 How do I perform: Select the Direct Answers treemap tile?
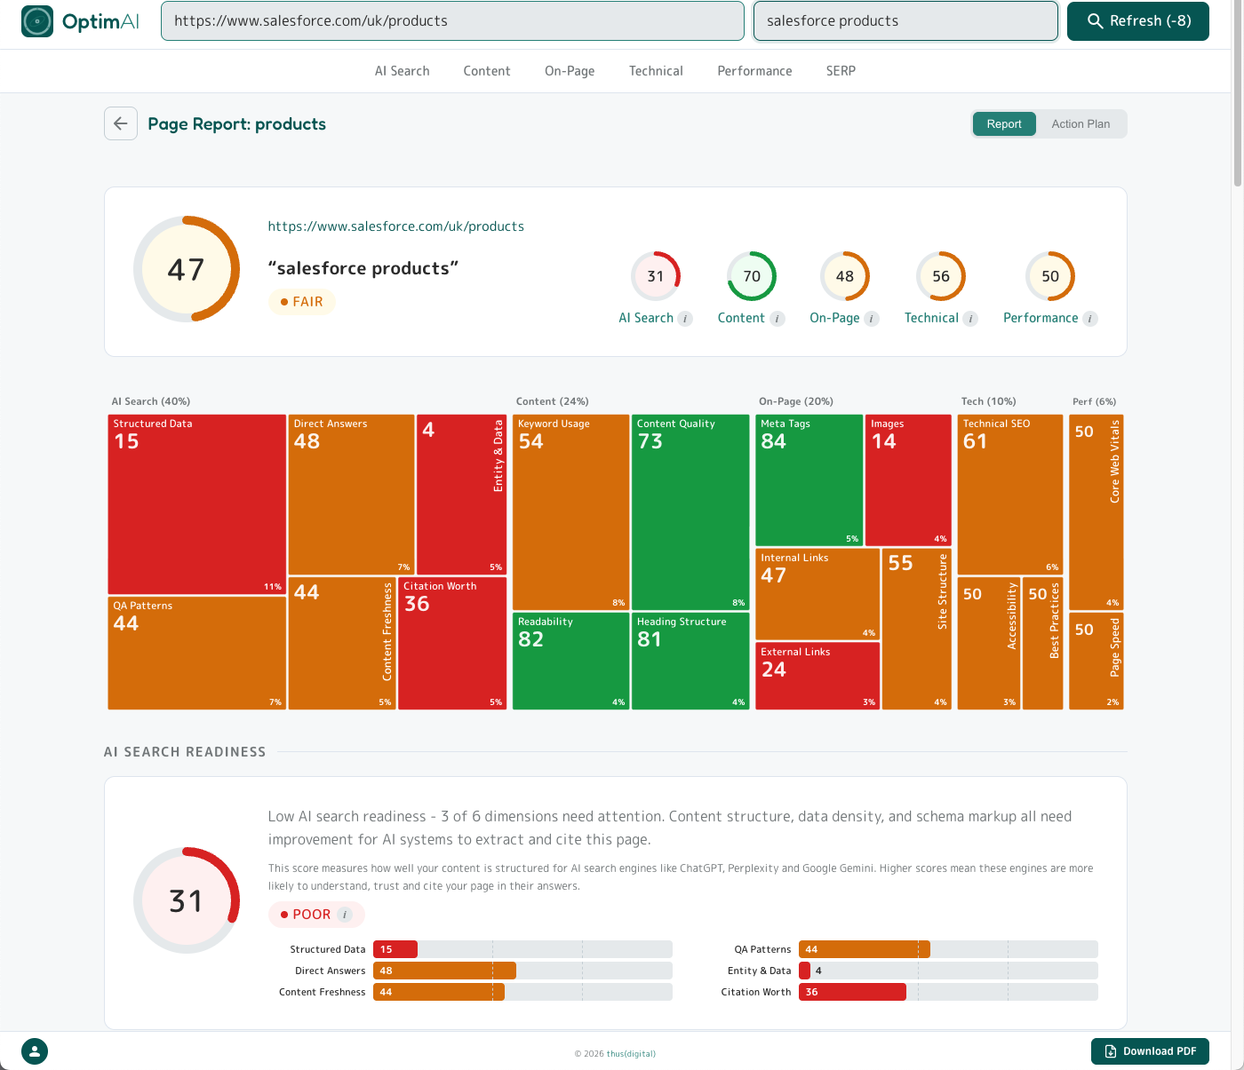coord(352,495)
